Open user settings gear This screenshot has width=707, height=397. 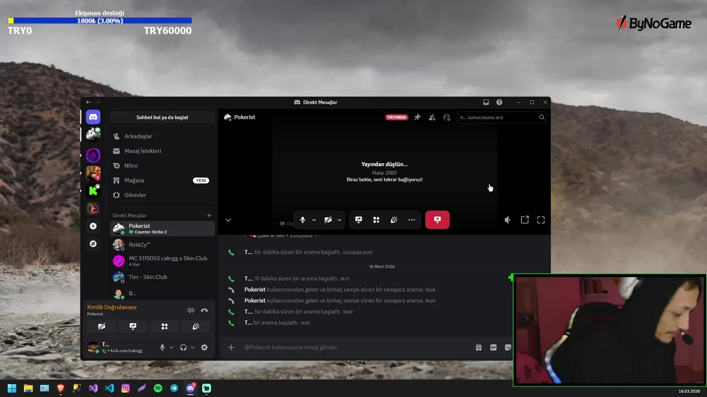[204, 347]
